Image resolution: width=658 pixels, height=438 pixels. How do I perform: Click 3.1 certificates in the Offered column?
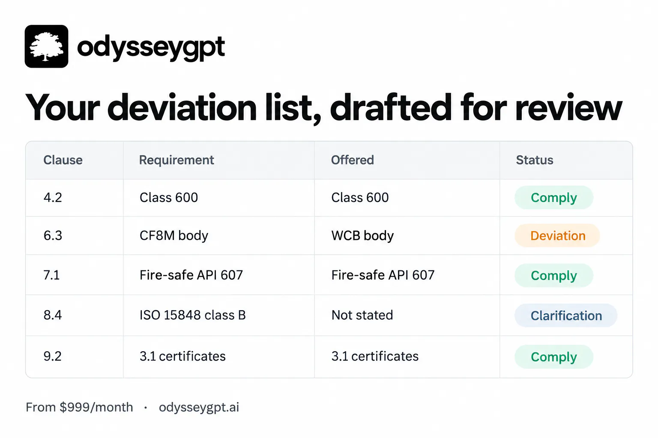[x=375, y=356]
